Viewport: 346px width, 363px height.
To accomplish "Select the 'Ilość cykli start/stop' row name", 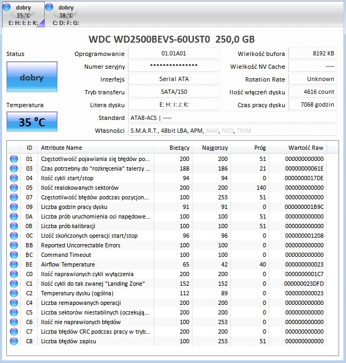I will [x=67, y=178].
